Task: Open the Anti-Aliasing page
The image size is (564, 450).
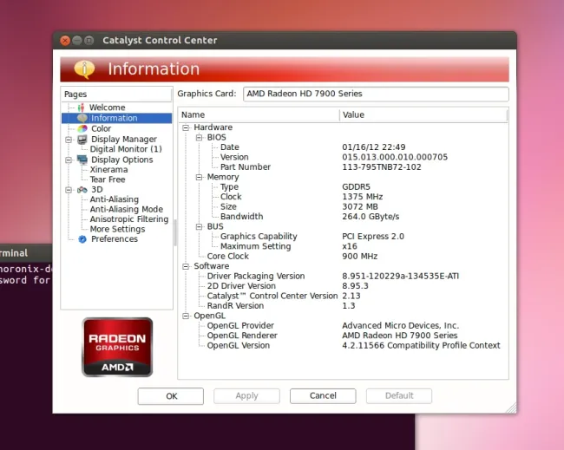Action: pos(114,199)
